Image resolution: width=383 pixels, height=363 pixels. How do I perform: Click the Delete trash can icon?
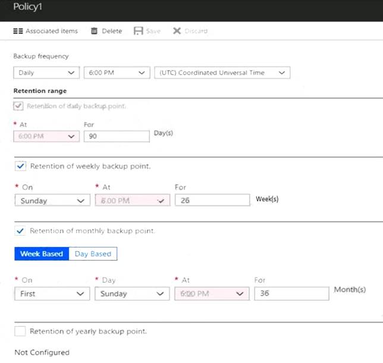(94, 31)
